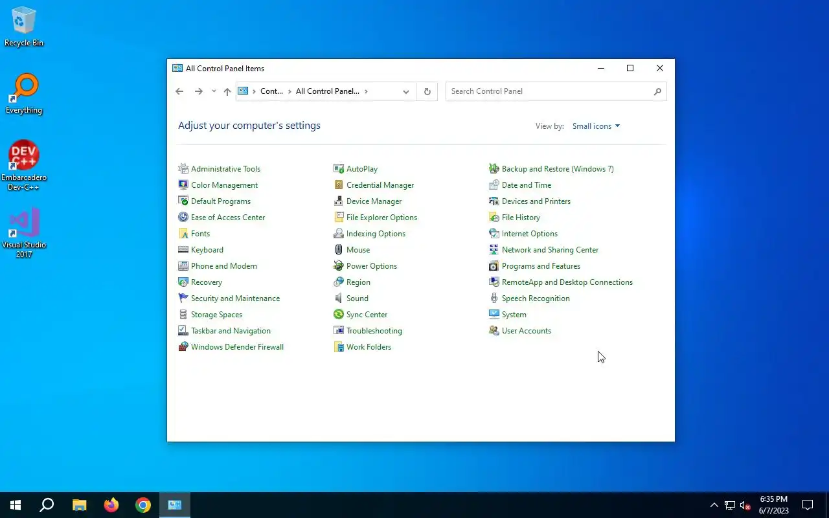Select the Everything desktop shortcut
Screen dimensions: 829x518
(x=24, y=95)
